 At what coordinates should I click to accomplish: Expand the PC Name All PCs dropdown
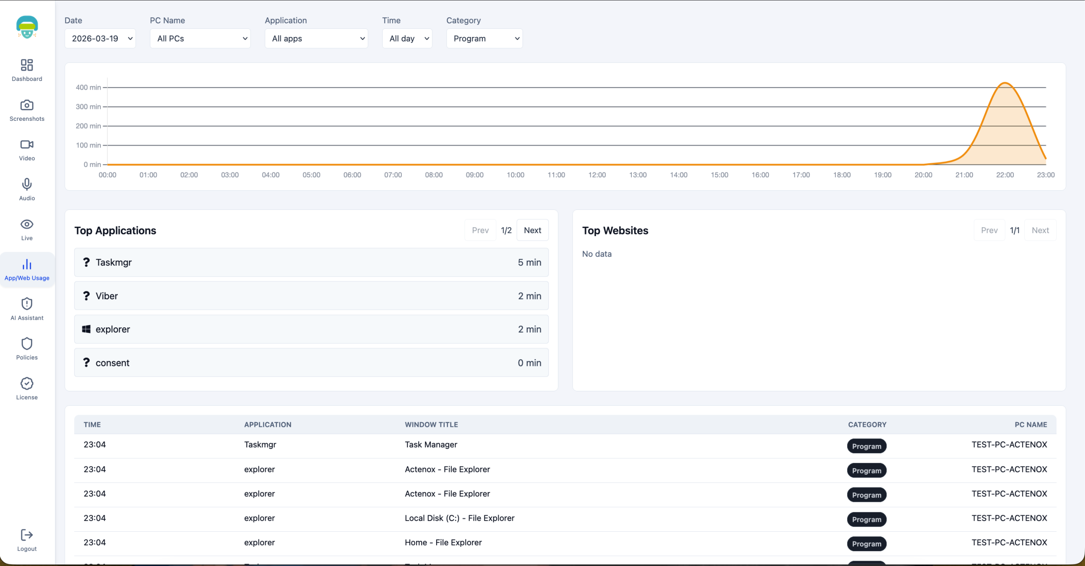200,39
